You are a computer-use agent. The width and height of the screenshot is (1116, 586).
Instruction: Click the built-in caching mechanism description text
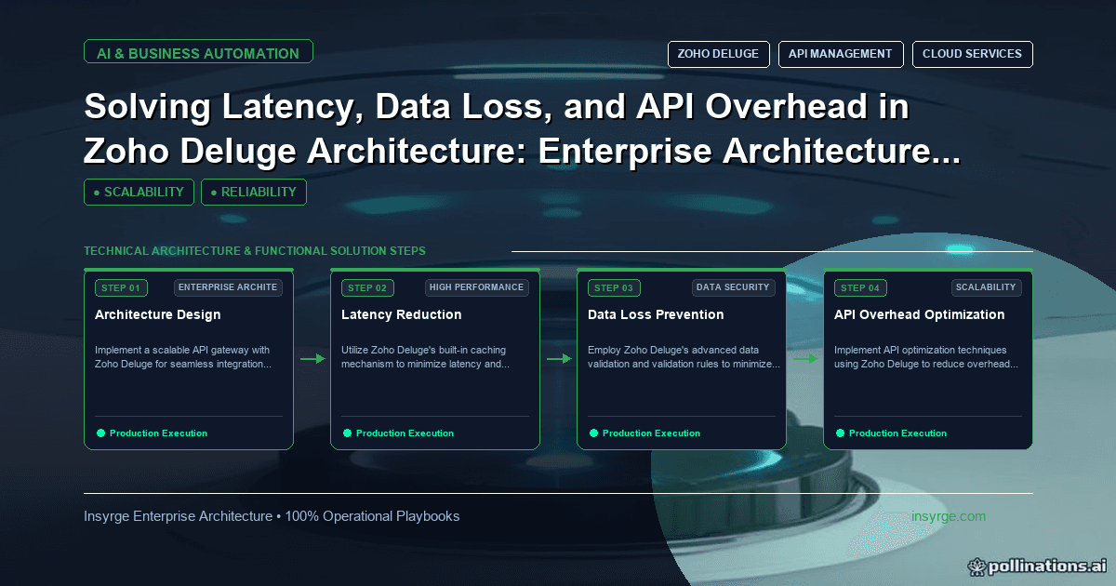tap(426, 357)
